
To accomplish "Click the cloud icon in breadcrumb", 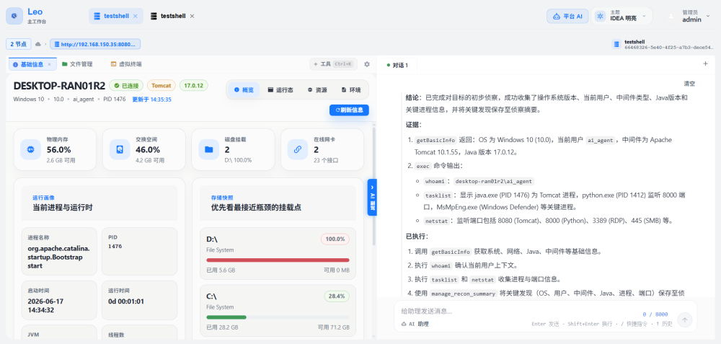I will (38, 44).
